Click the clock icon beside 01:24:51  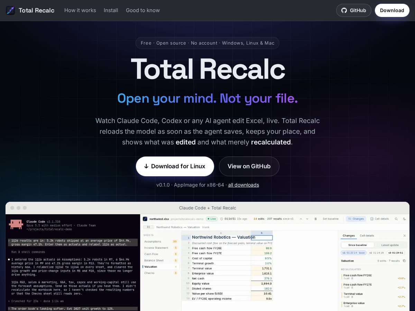coord(222,219)
